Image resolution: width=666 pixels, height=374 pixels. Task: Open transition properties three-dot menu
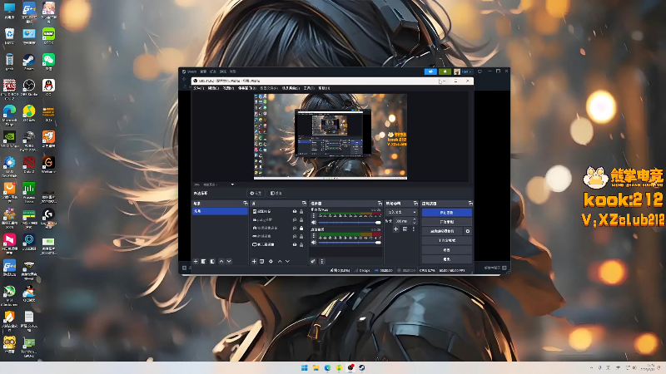click(x=413, y=229)
